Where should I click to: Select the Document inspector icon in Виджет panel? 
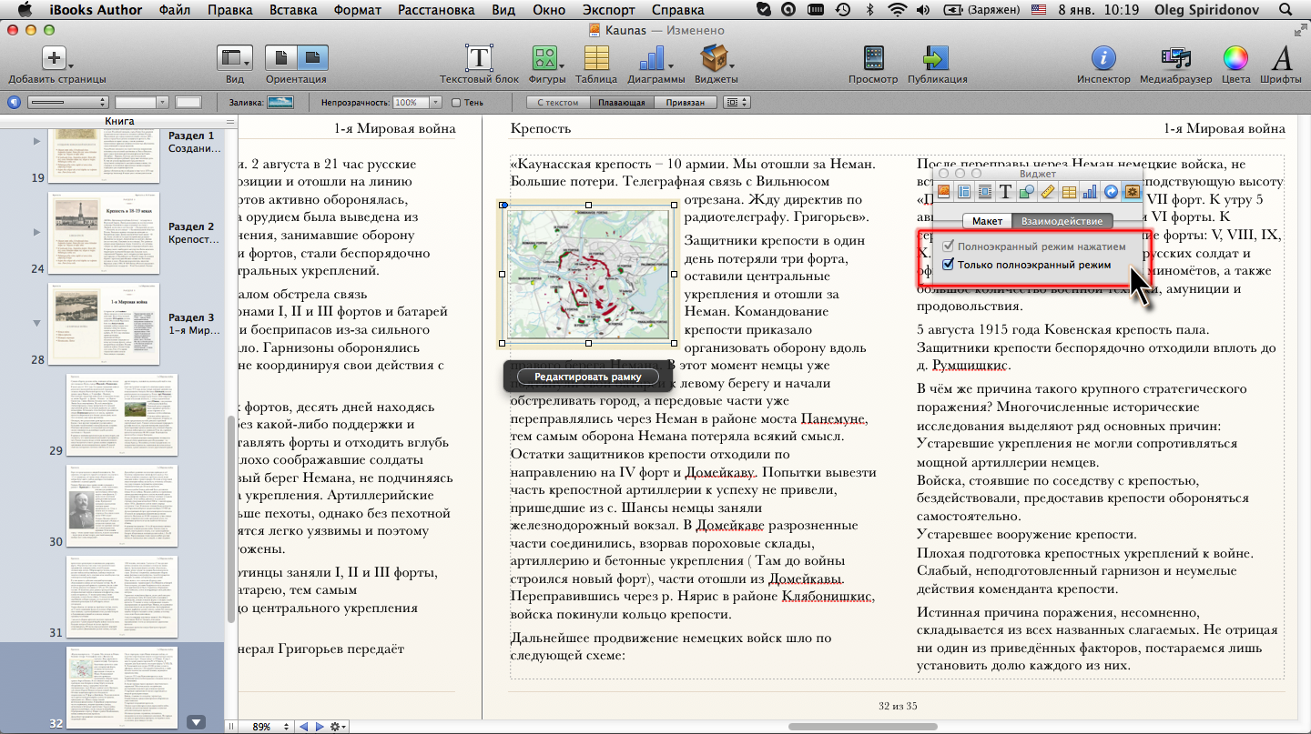point(944,192)
